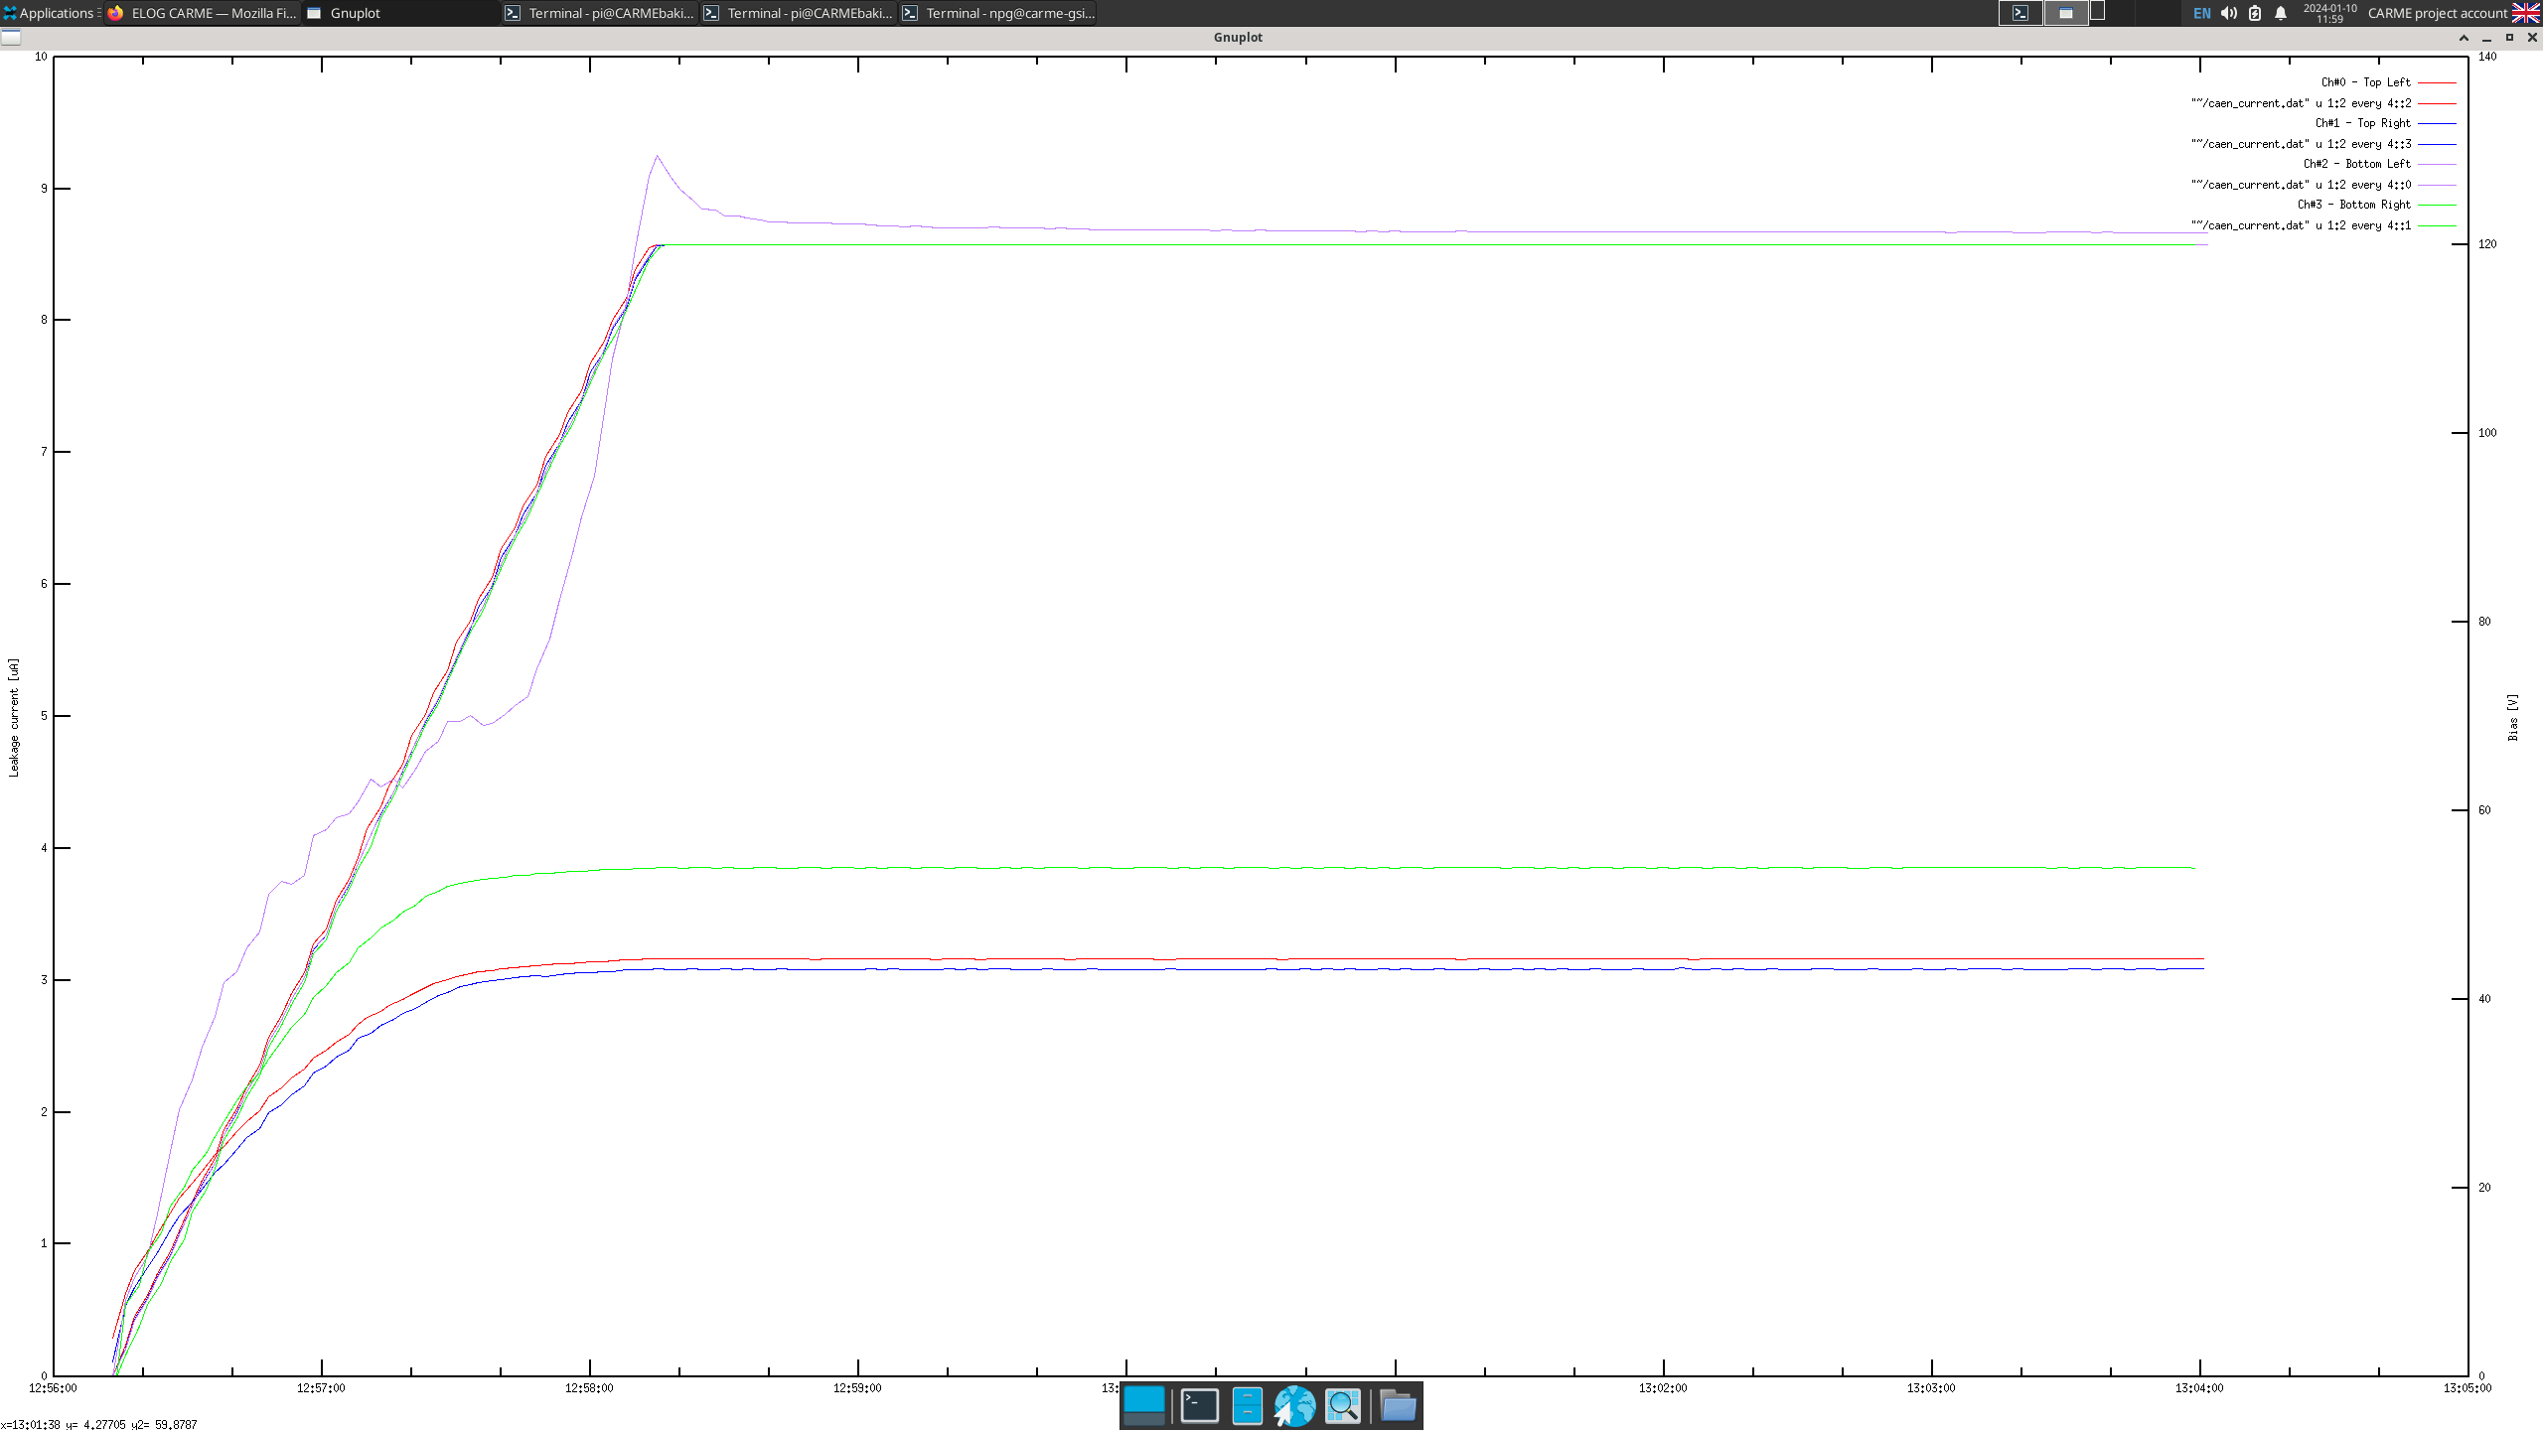
Task: Launch the file manager drawer icon
Action: pos(1247,1405)
